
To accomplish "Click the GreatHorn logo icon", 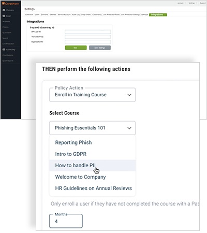I will tap(3, 4).
